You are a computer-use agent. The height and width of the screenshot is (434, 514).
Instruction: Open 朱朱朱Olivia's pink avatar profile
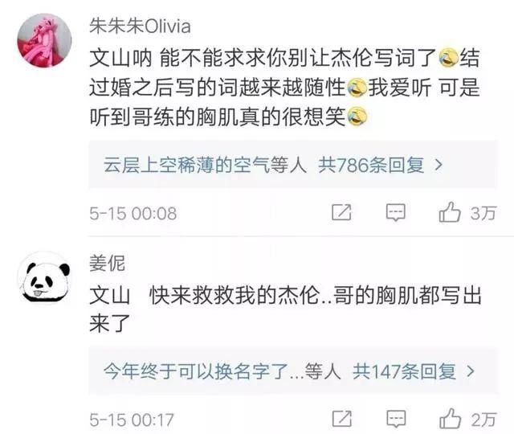pos(44,40)
